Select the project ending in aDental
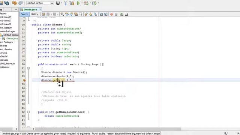The height and width of the screenshot is (135, 240). [x=4, y=57]
